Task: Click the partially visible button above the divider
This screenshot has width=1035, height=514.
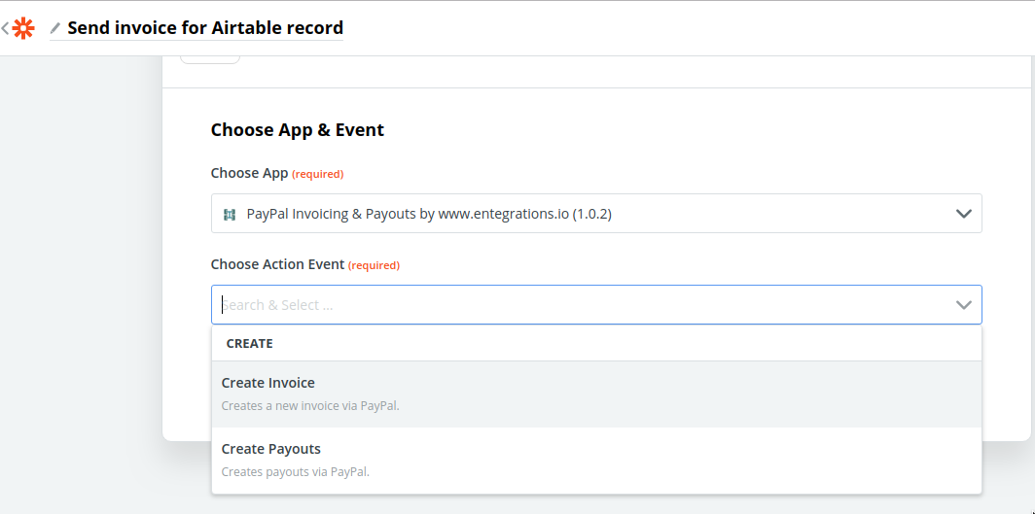Action: coord(210,60)
